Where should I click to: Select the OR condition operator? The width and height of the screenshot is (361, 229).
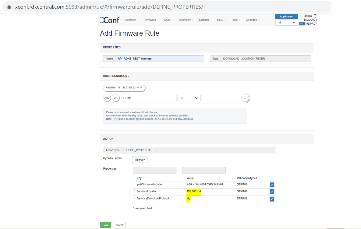tap(115, 98)
